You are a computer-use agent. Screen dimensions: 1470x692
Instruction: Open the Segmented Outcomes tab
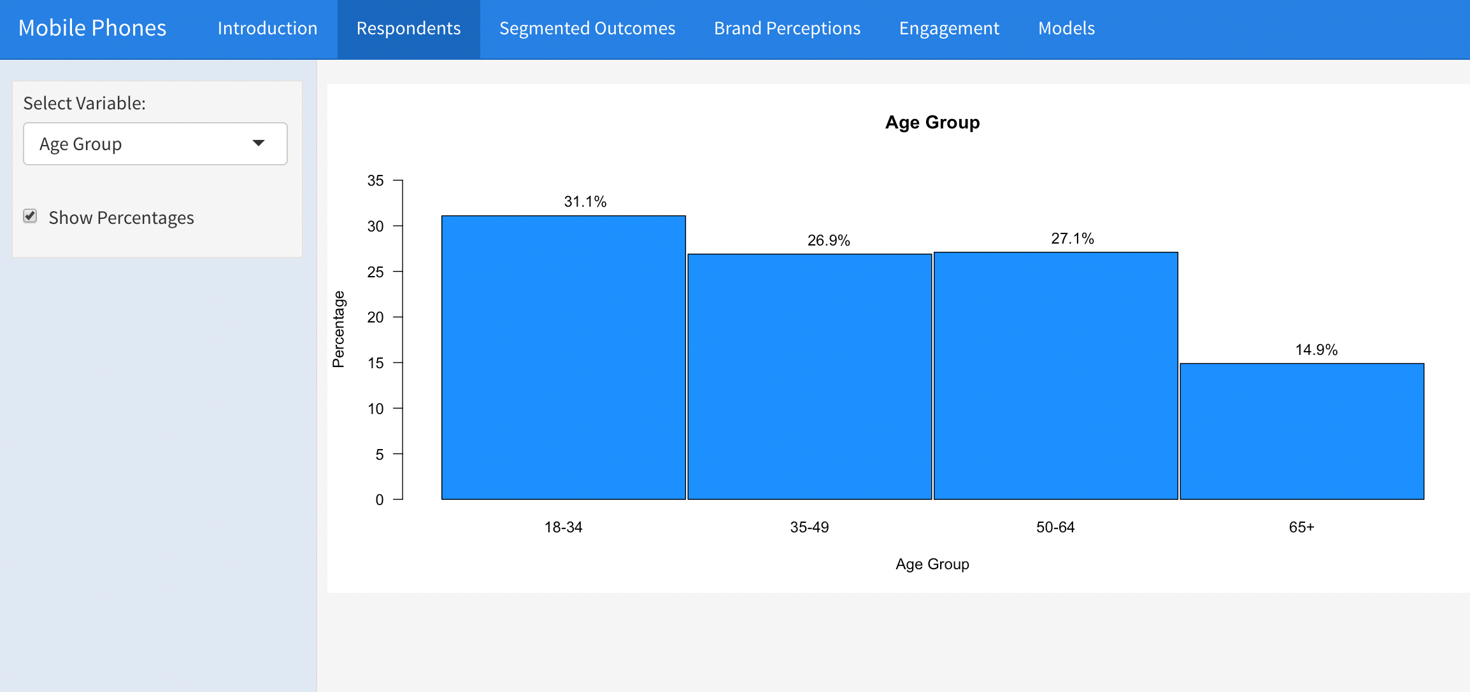coord(587,29)
